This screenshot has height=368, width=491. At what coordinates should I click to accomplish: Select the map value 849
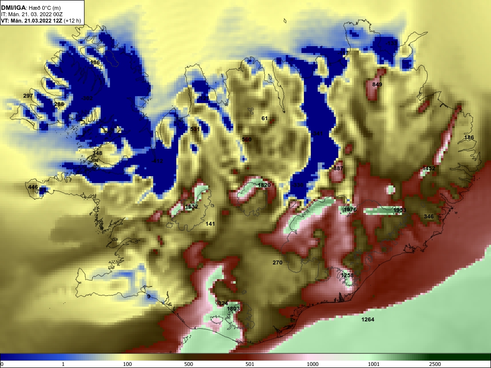(377, 84)
